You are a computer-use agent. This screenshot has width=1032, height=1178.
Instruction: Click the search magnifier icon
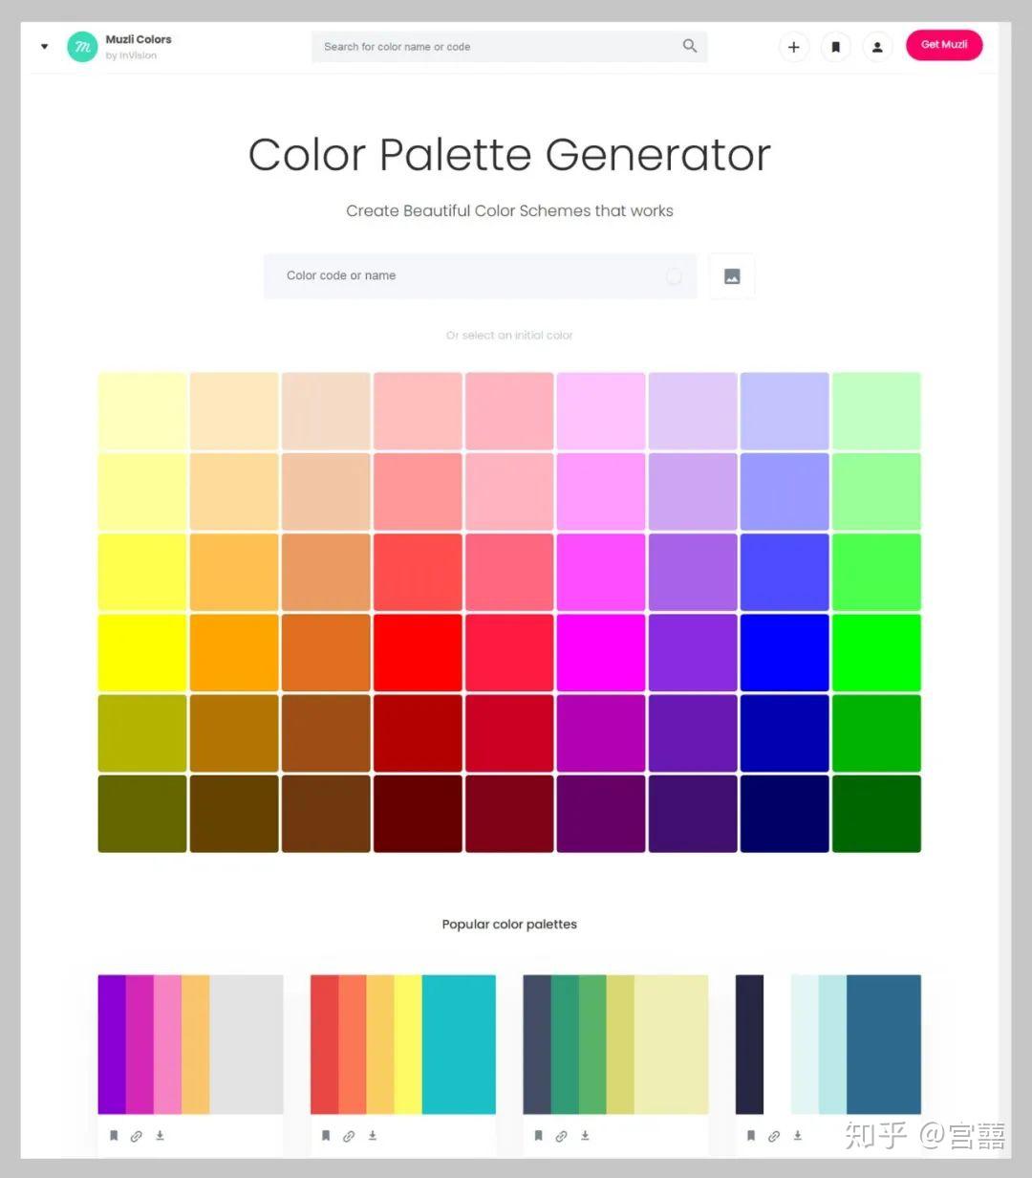point(690,46)
